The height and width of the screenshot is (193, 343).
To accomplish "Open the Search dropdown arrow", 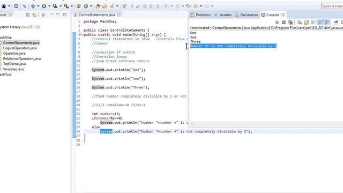I will coord(117,6).
